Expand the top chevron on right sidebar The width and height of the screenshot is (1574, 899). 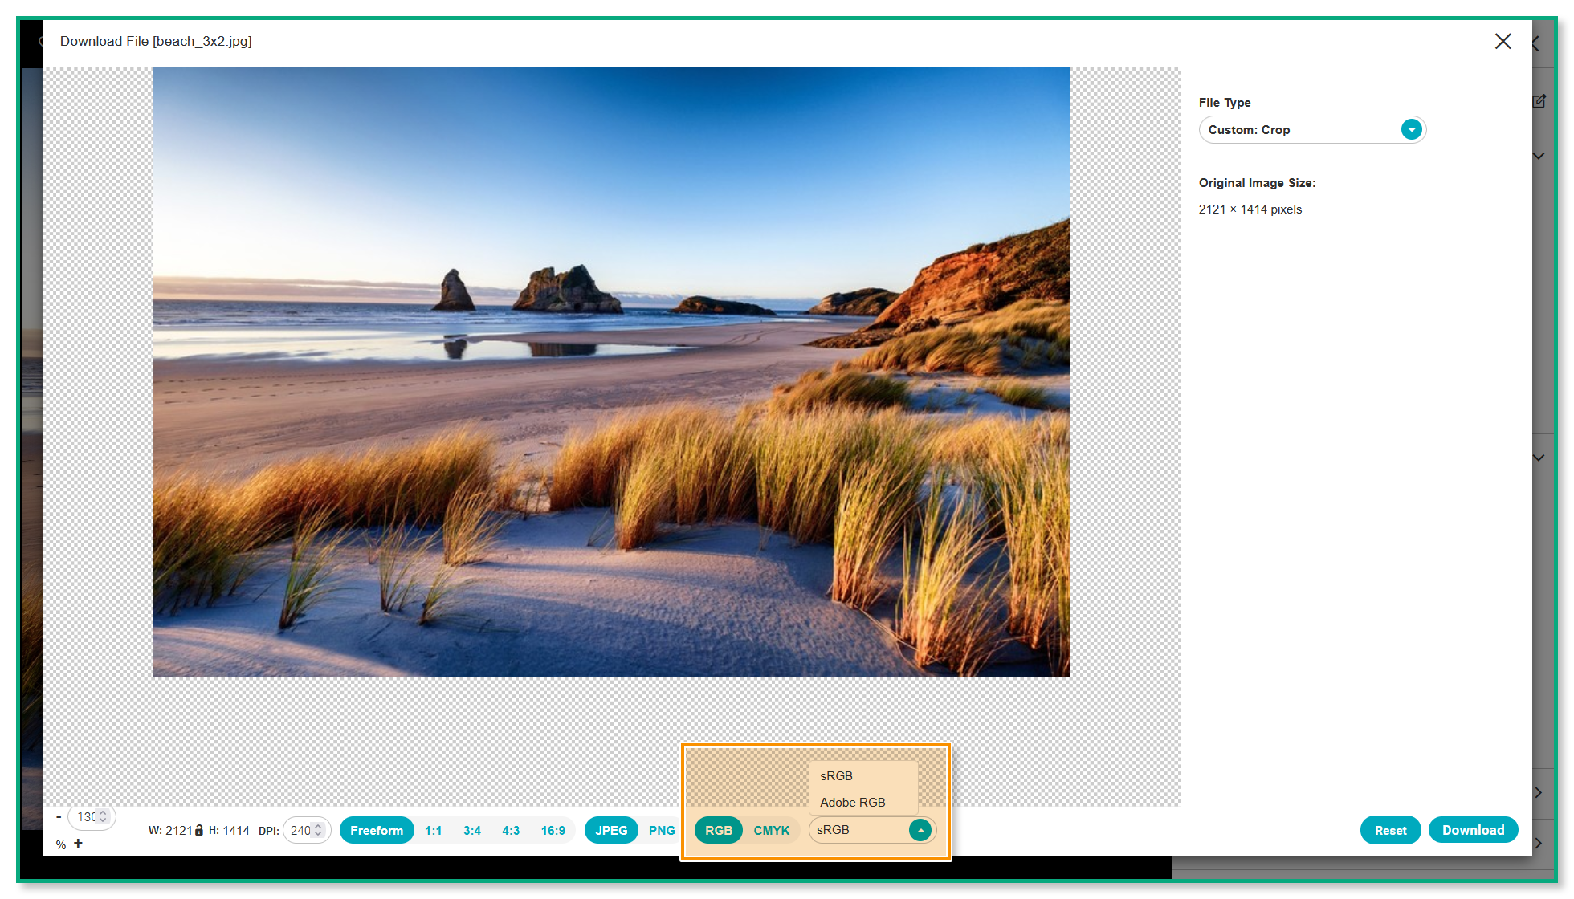(1539, 157)
